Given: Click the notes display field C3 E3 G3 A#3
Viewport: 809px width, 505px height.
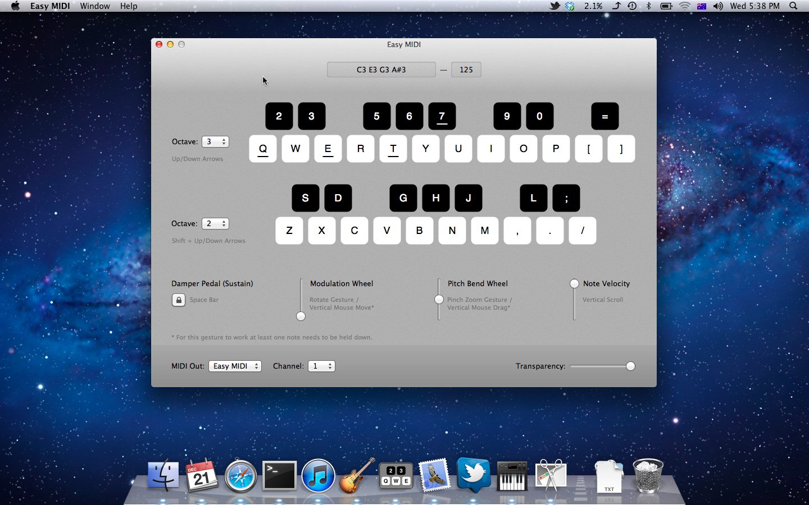Looking at the screenshot, I should click(381, 70).
